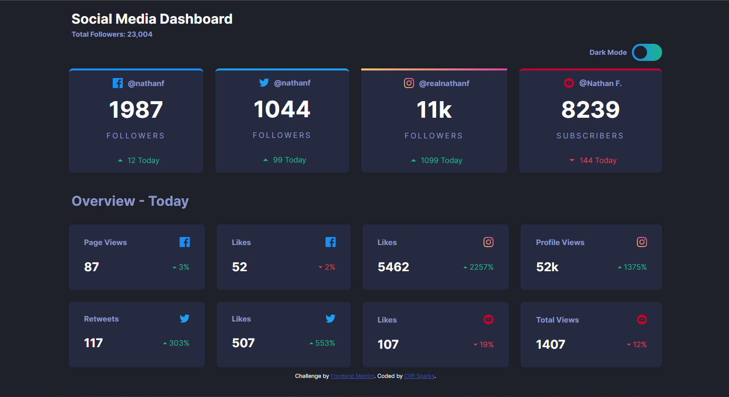Click Instagram icon in Profile Views card

(x=642, y=242)
